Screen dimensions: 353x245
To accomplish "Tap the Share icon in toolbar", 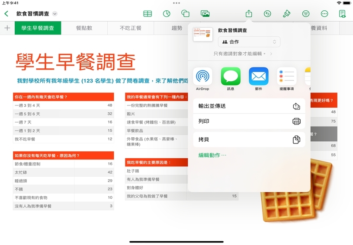I will [249, 14].
